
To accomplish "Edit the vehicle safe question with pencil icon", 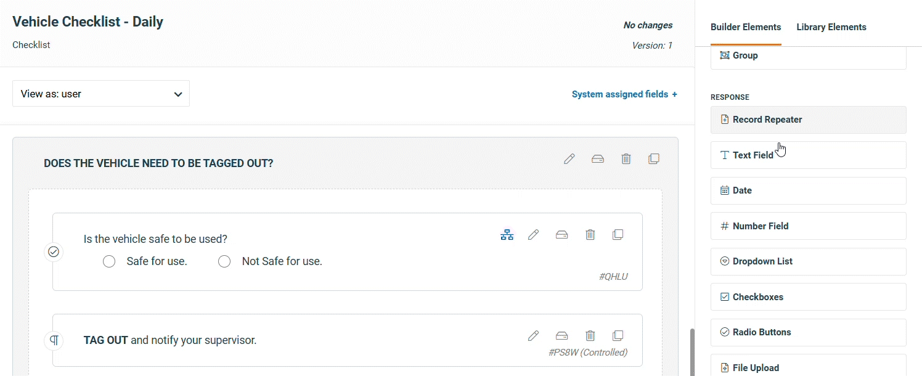I will (534, 235).
